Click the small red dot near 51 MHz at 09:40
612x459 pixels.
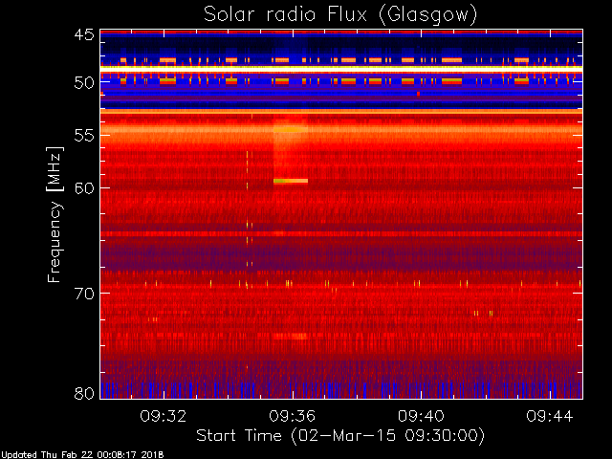click(x=418, y=94)
